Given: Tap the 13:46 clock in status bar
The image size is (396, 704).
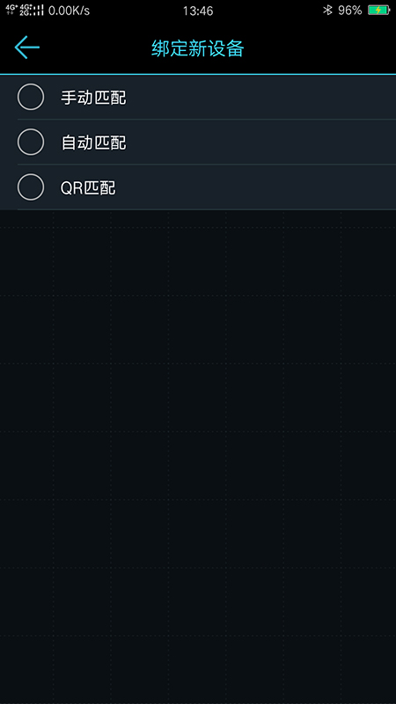Looking at the screenshot, I should point(198,11).
